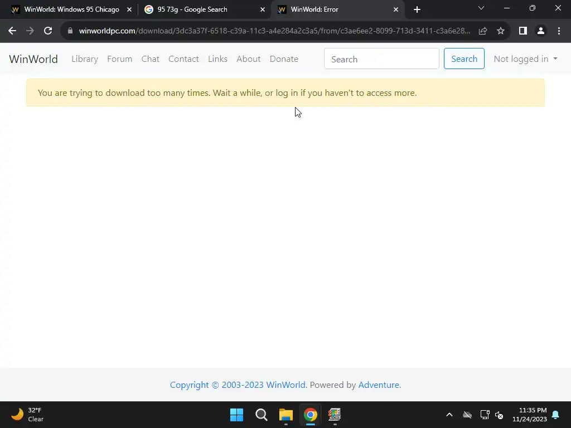View site information via the lock icon

tap(70, 31)
